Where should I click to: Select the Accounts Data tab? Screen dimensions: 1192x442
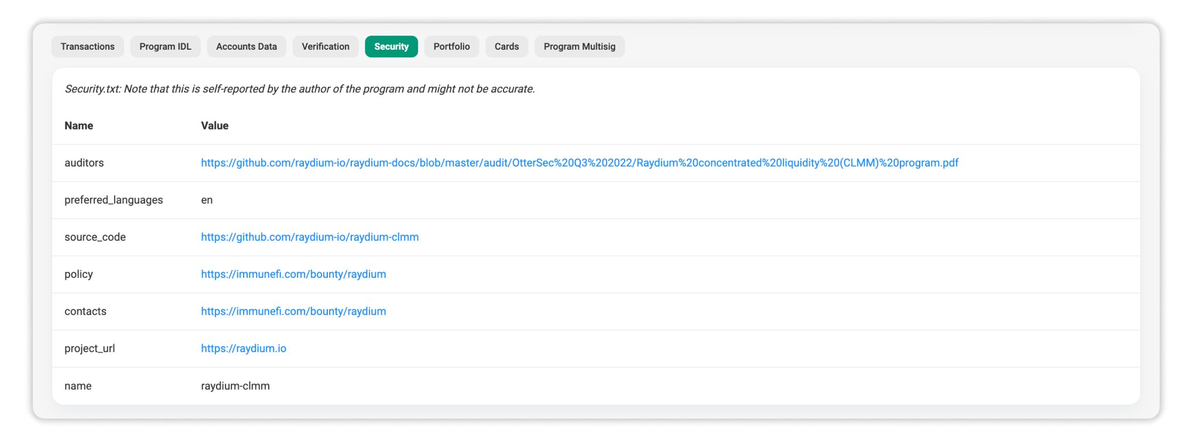(x=246, y=47)
